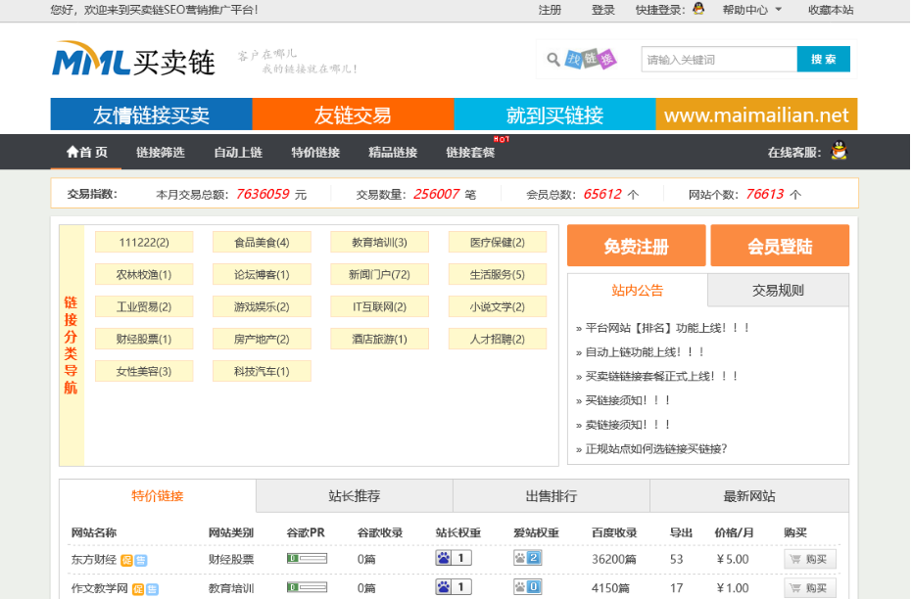Select the 站内公告 tab
The width and height of the screenshot is (912, 599).
[638, 290]
